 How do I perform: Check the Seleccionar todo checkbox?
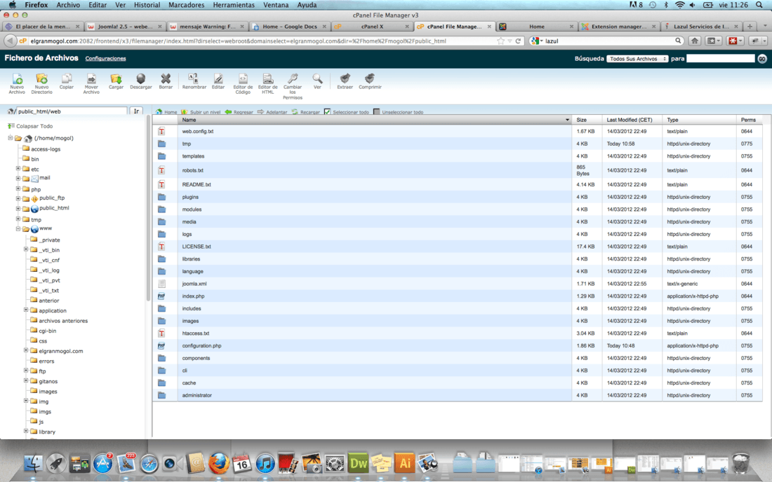(328, 112)
